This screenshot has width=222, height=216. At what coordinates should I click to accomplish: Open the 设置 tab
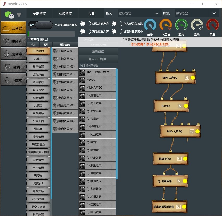click(91, 14)
